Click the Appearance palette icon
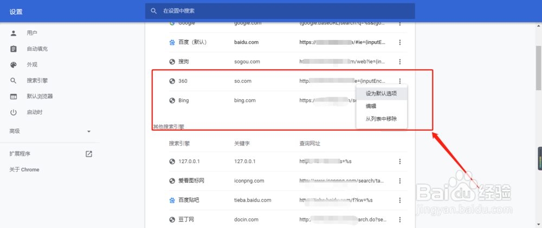 click(14, 65)
